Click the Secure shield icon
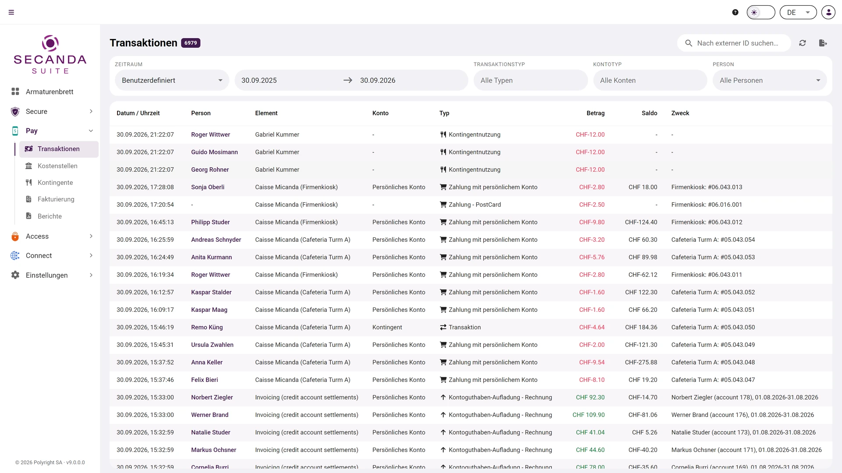 (x=15, y=111)
